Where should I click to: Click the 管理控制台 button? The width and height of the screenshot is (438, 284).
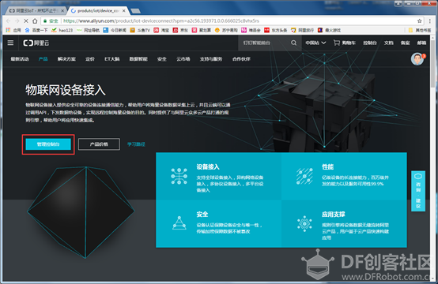pos(48,144)
